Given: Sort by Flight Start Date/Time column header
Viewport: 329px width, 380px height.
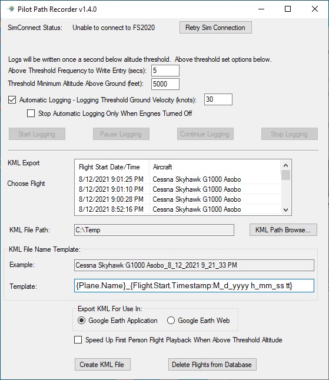Looking at the screenshot, I should (x=112, y=166).
